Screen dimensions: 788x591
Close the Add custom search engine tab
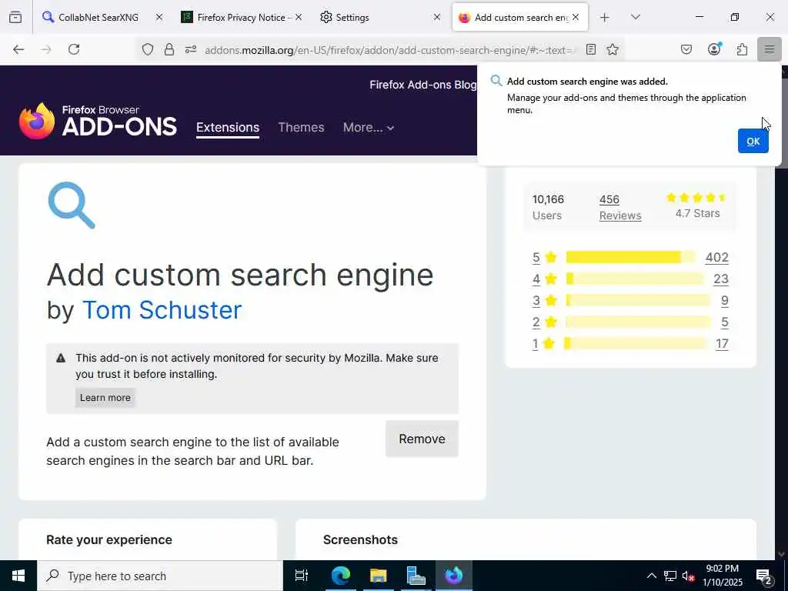coord(576,17)
